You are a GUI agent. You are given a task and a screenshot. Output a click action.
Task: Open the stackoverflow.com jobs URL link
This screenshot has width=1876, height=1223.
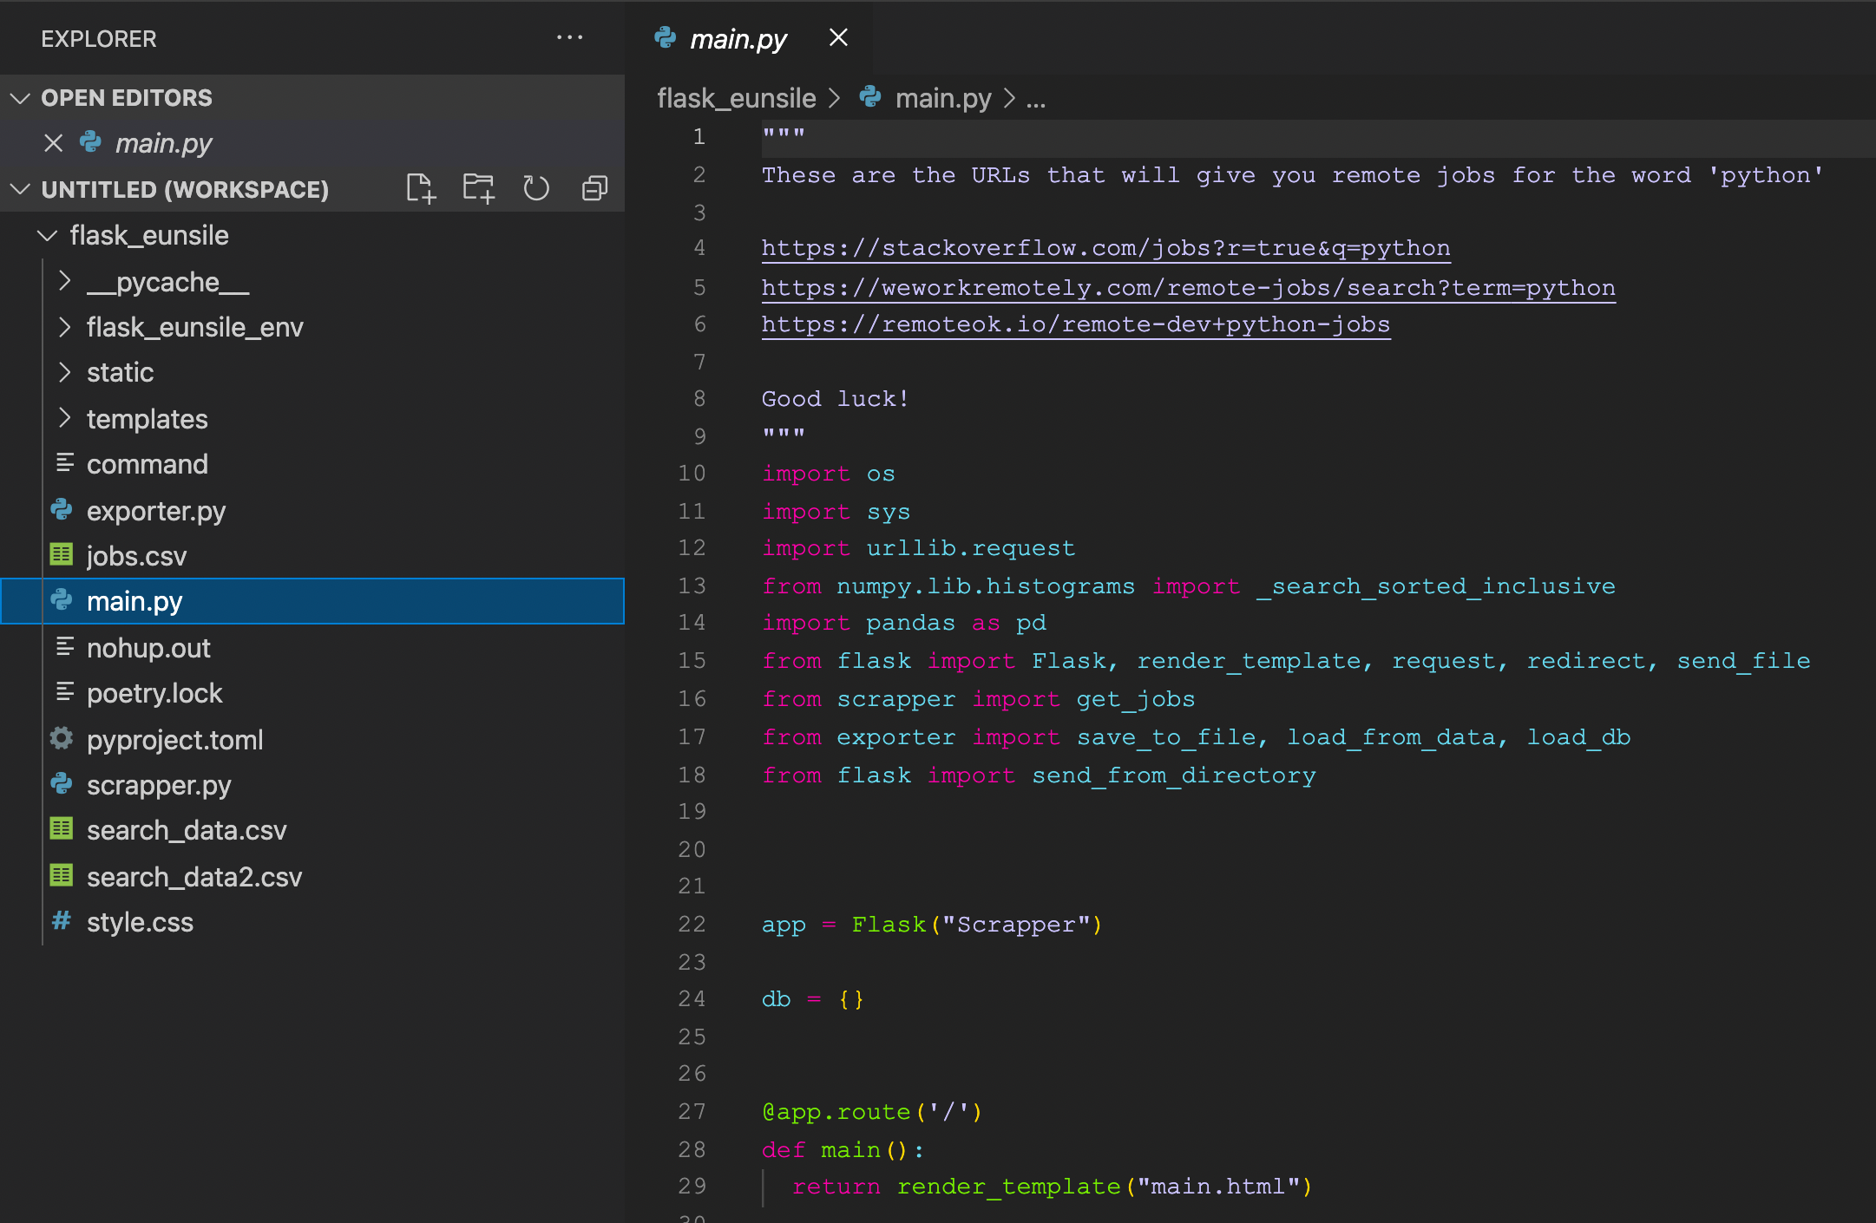[x=1105, y=248]
